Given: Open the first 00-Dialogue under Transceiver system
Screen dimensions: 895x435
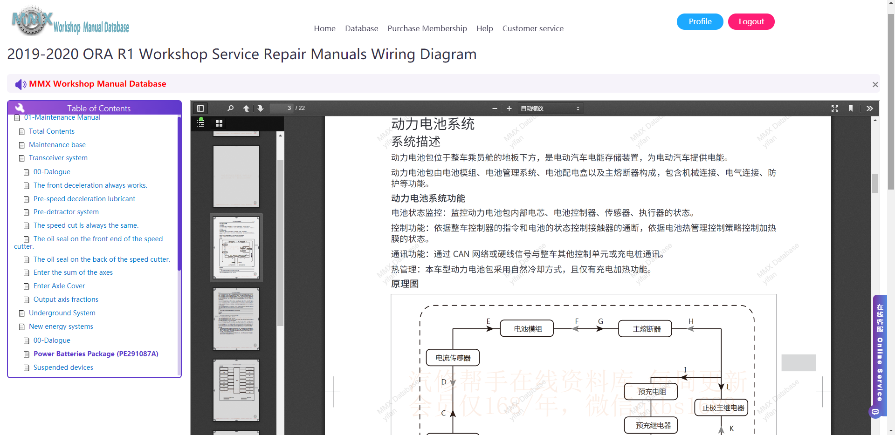Looking at the screenshot, I should coord(52,172).
